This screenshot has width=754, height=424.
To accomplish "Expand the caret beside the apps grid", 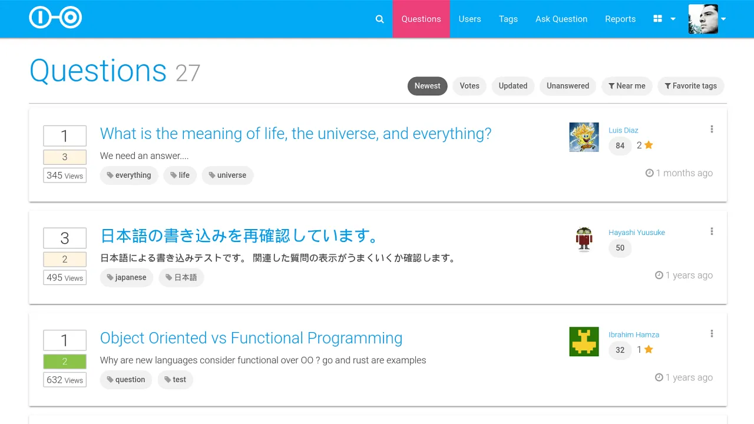I will point(672,19).
